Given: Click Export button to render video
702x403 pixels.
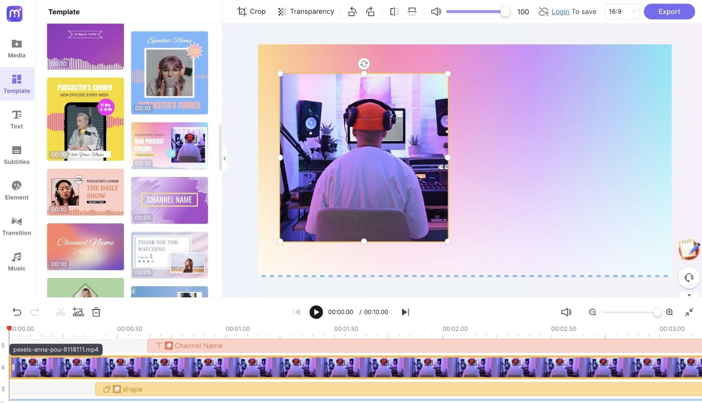Looking at the screenshot, I should tap(669, 12).
